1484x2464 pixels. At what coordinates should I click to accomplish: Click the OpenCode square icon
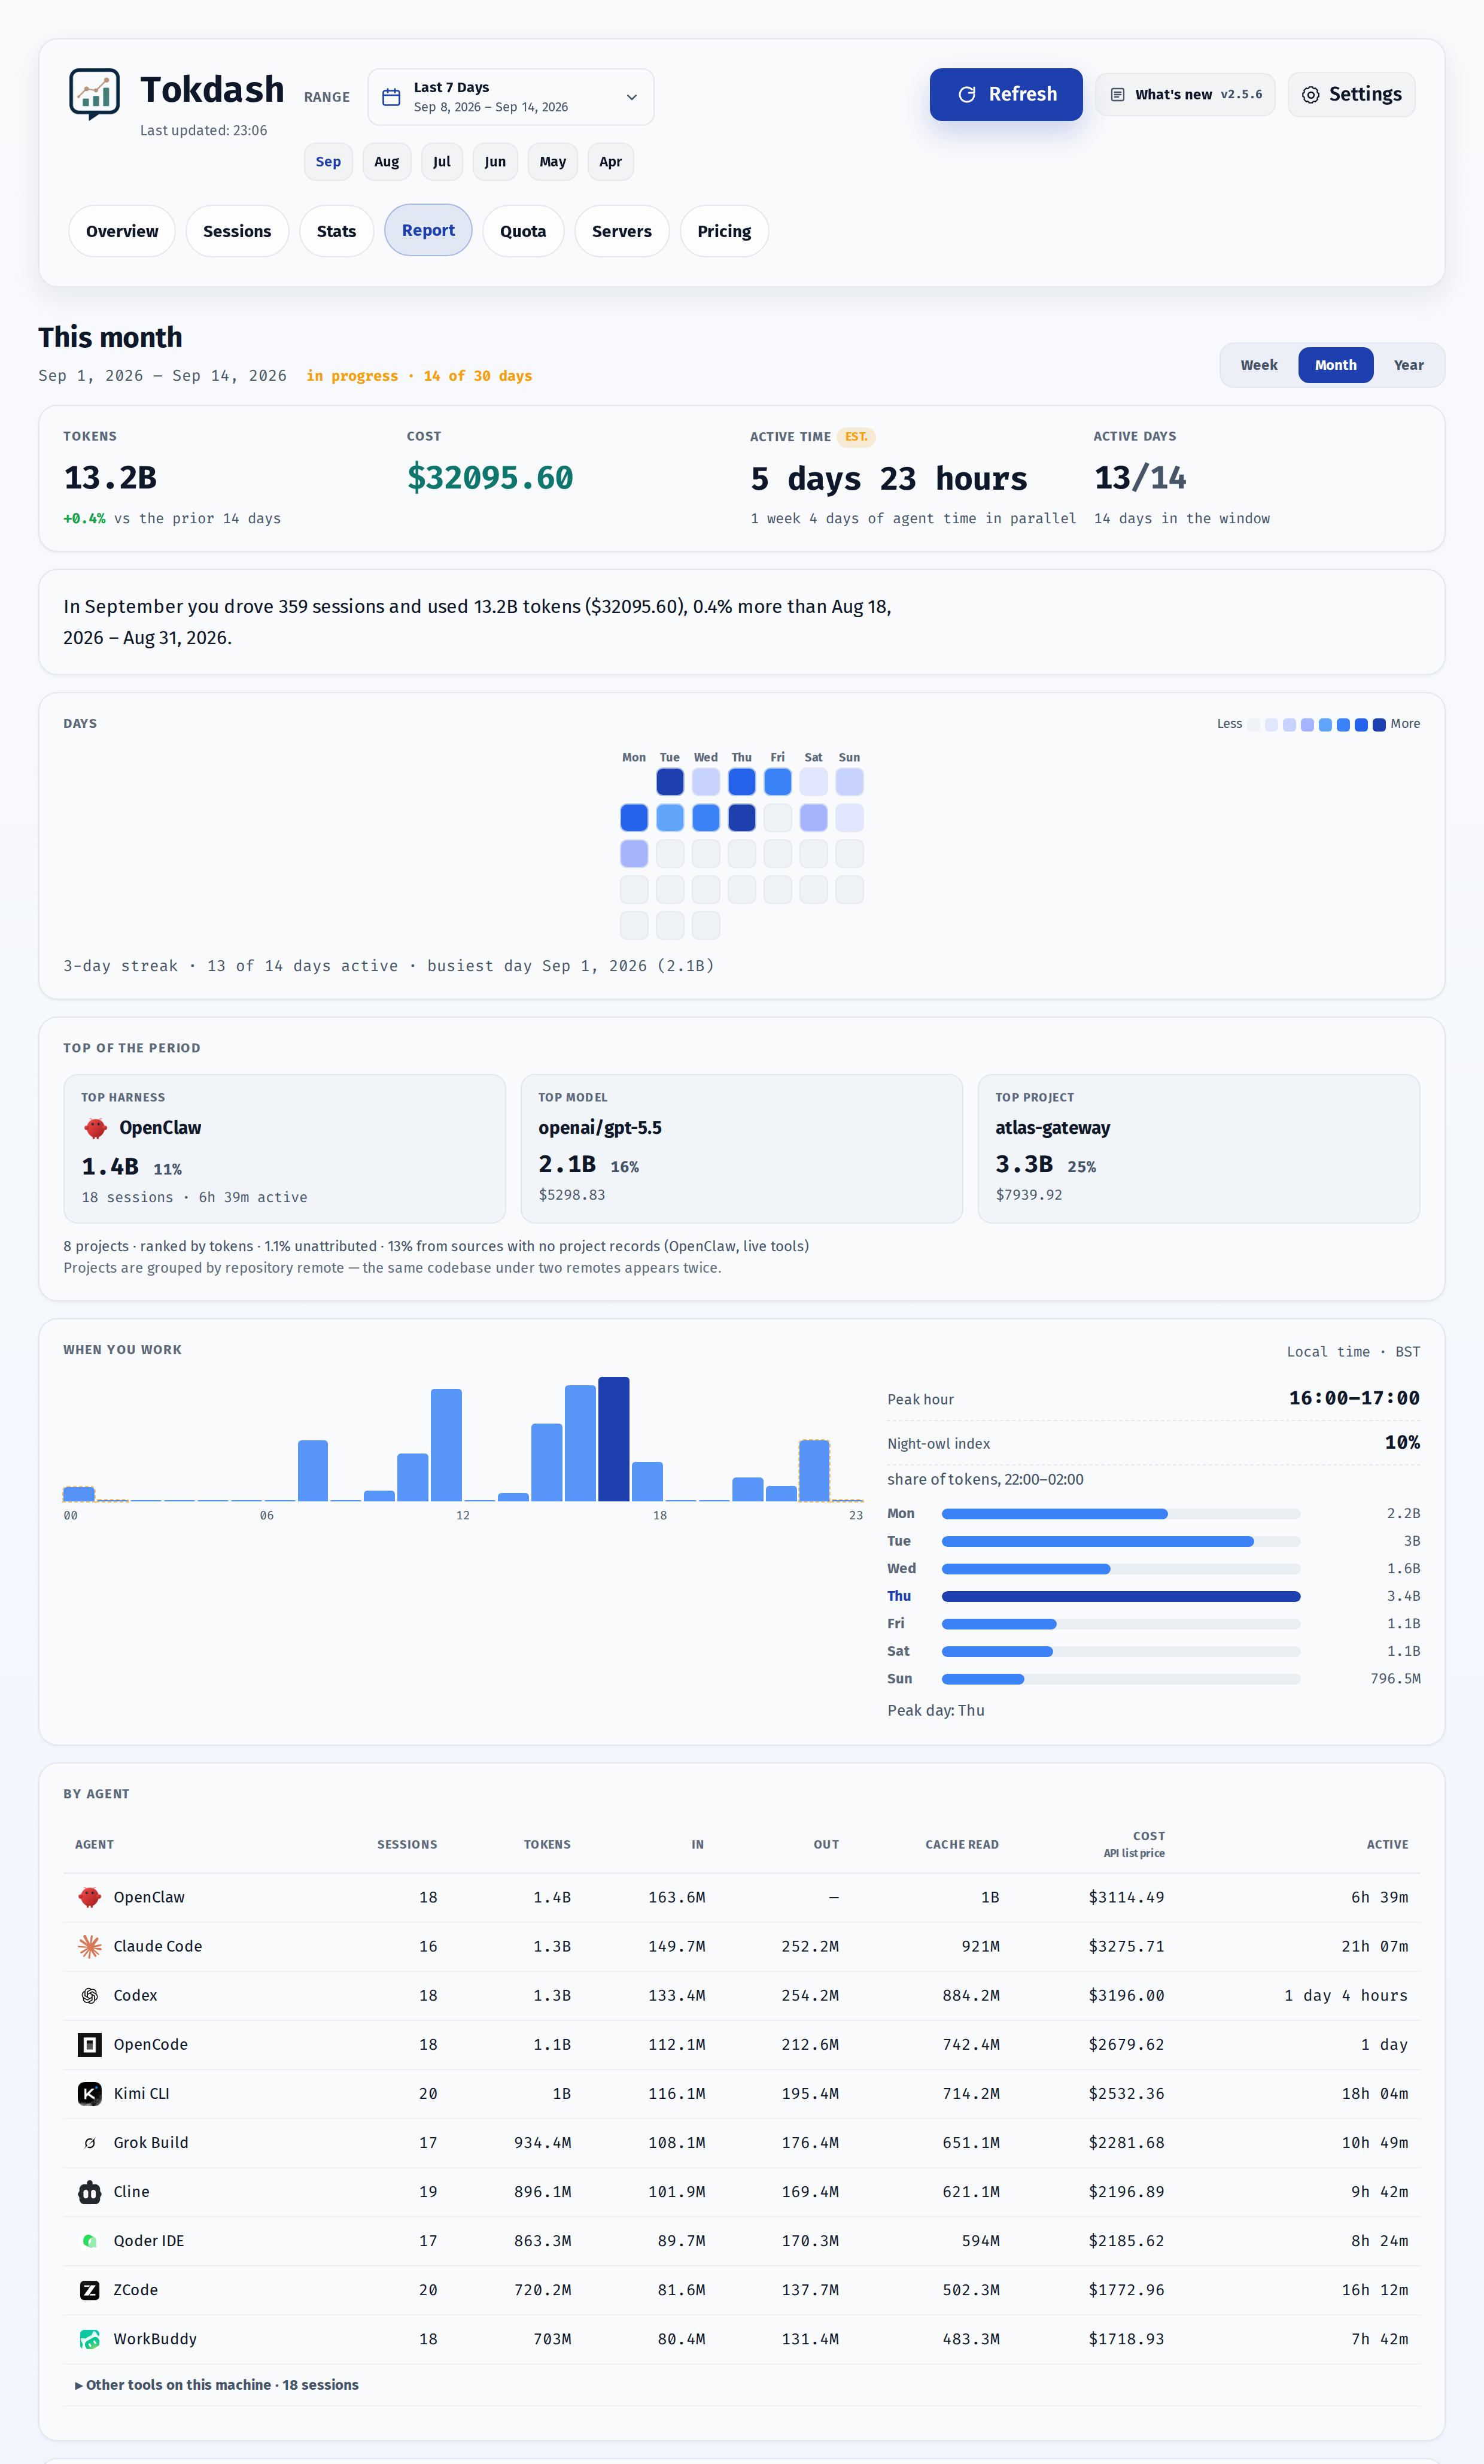coord(90,2044)
